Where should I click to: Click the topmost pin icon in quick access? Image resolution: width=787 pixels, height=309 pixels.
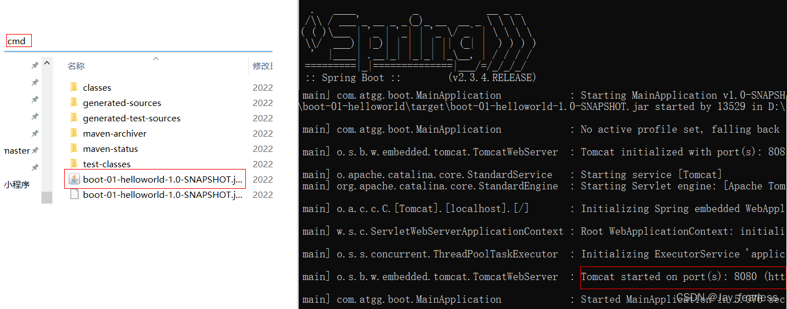(x=35, y=66)
